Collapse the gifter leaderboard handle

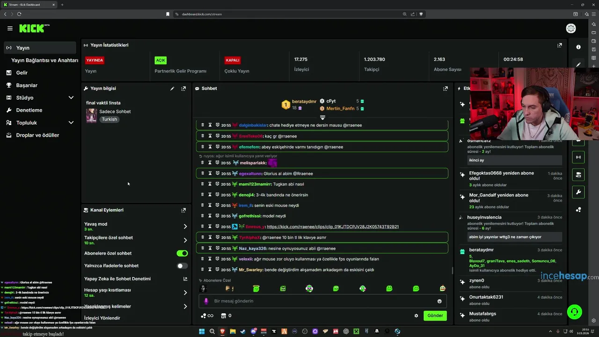[x=322, y=117]
